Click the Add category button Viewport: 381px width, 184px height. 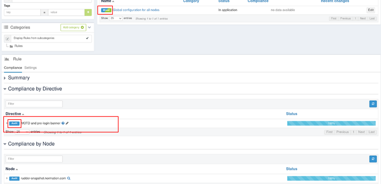click(x=73, y=28)
